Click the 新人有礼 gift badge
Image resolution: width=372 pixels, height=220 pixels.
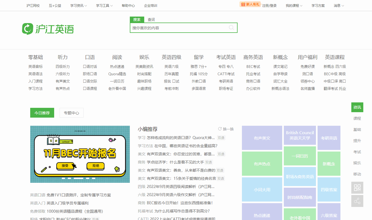point(250,4)
